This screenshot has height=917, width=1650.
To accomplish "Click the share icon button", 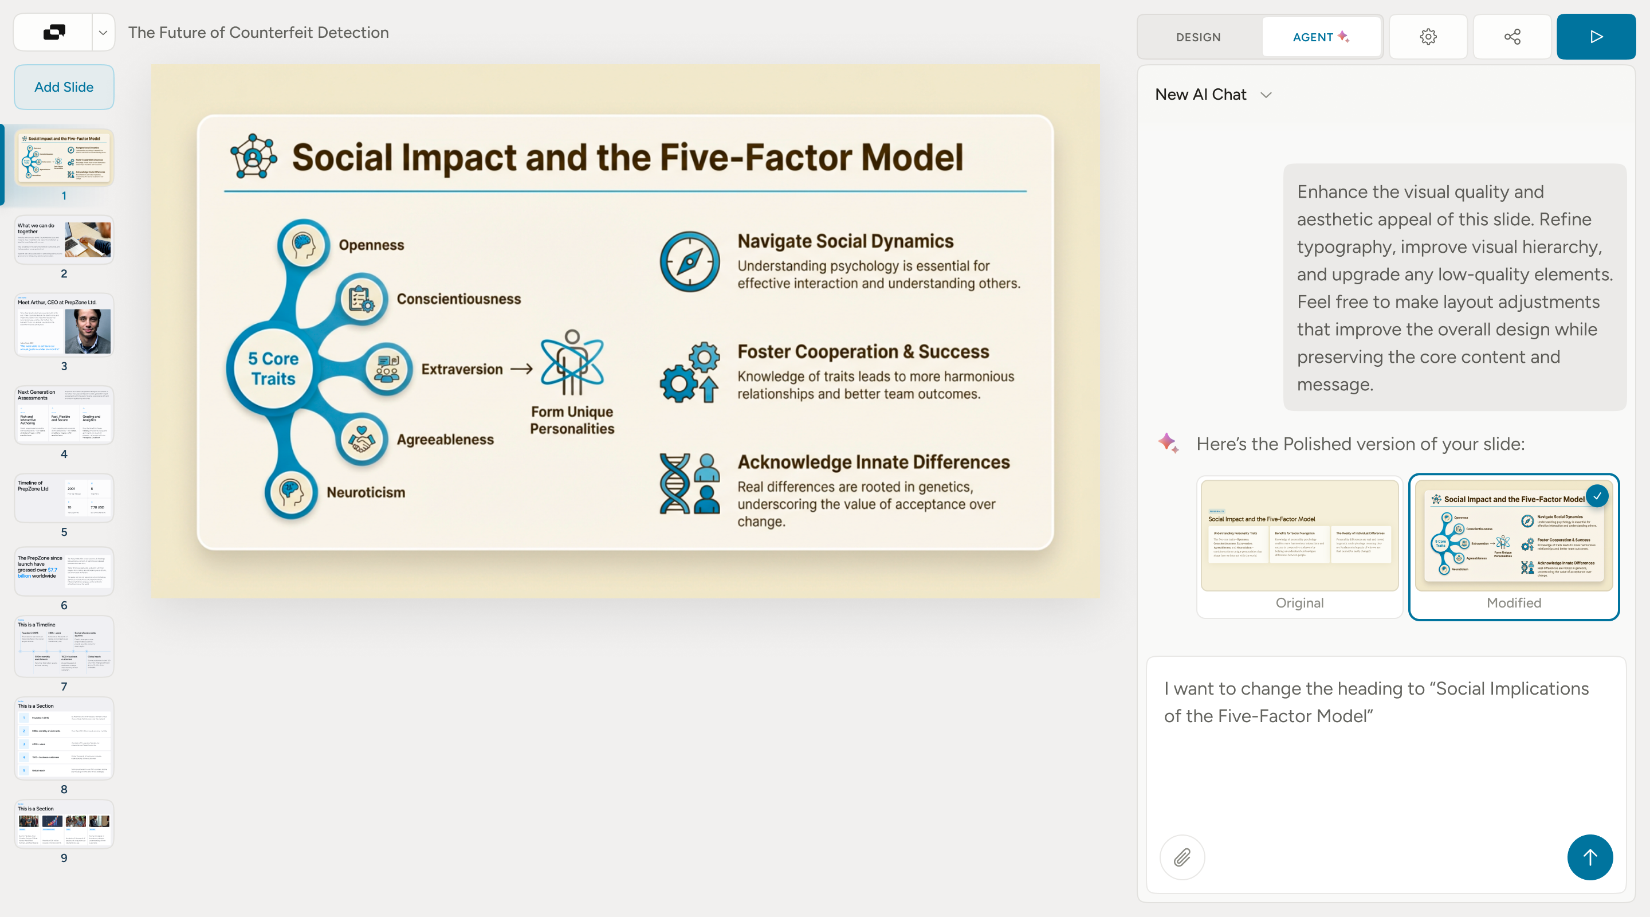I will pos(1512,37).
